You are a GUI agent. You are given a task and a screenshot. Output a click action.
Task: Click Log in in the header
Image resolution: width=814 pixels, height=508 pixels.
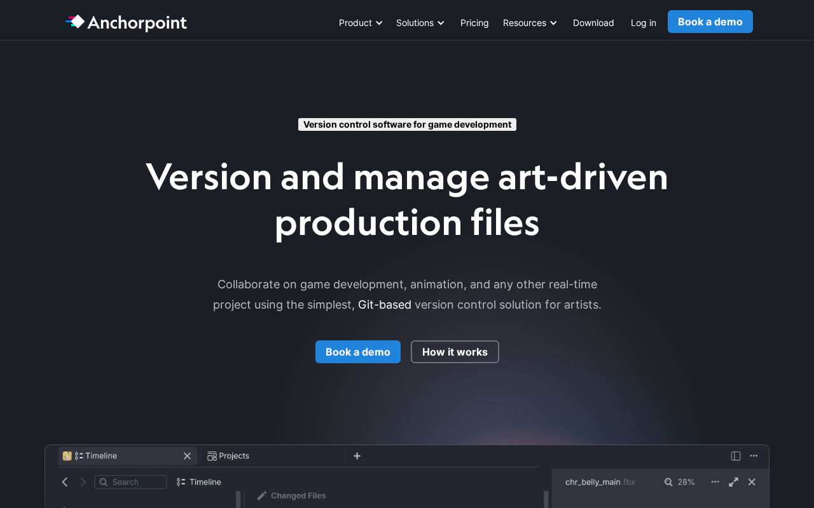(644, 23)
